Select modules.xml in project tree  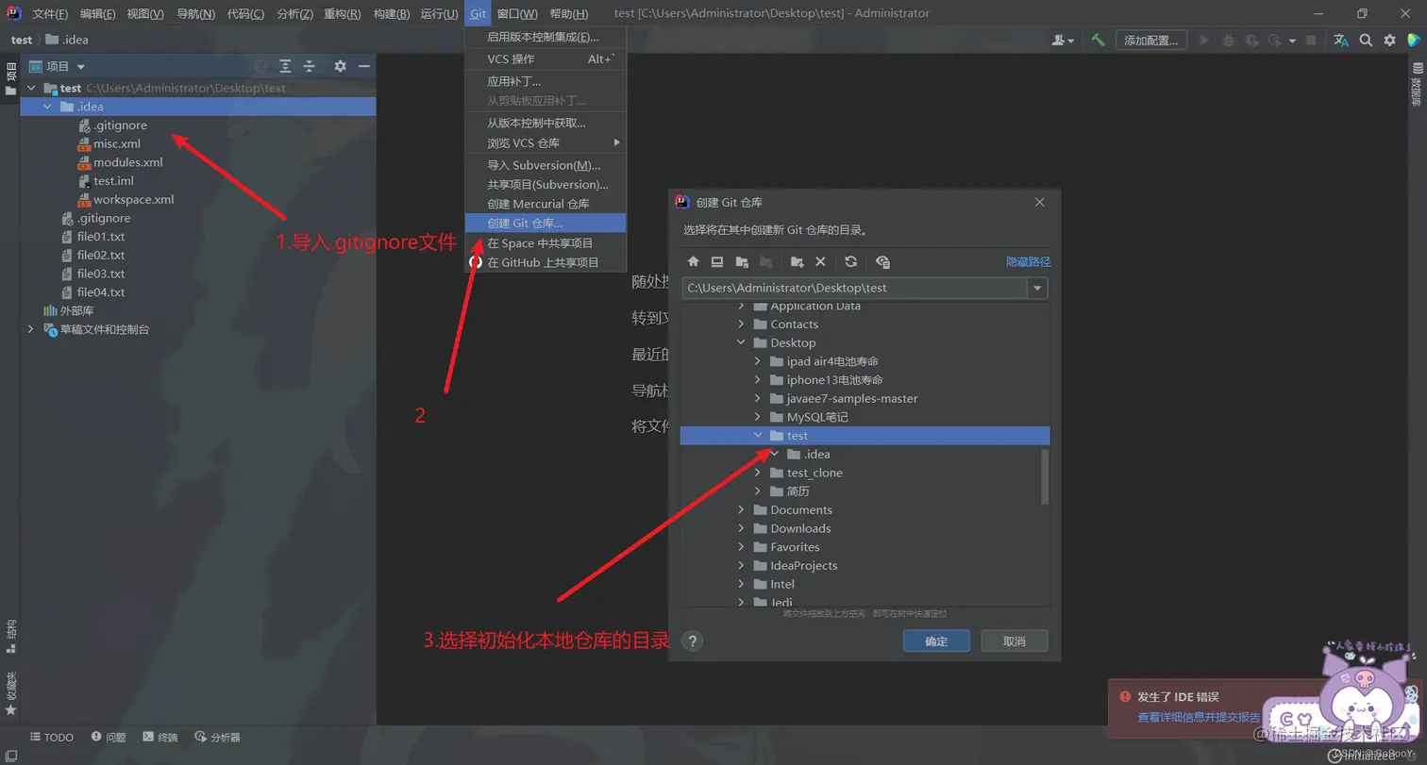pyautogui.click(x=127, y=162)
